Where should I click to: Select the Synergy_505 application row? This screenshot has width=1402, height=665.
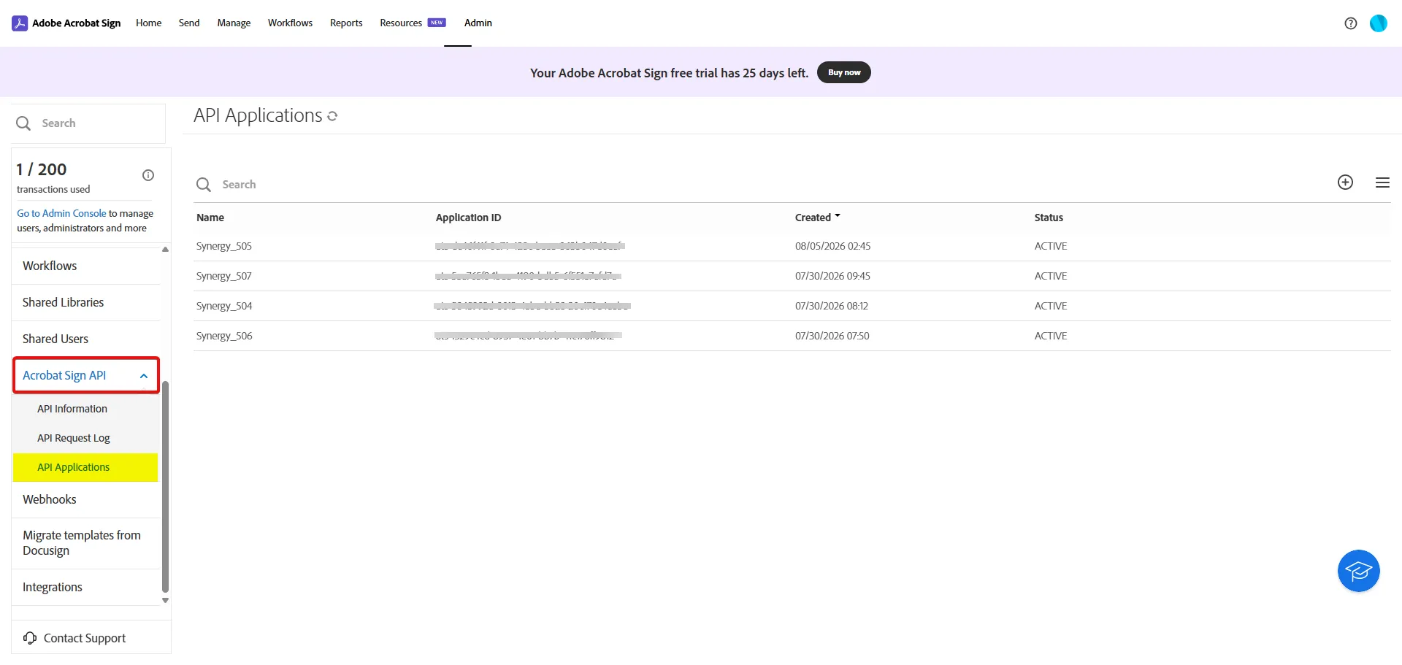[x=792, y=246]
